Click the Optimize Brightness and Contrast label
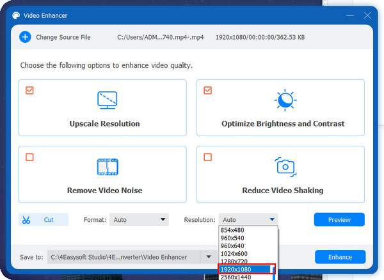The height and width of the screenshot is (280, 384). pos(283,124)
